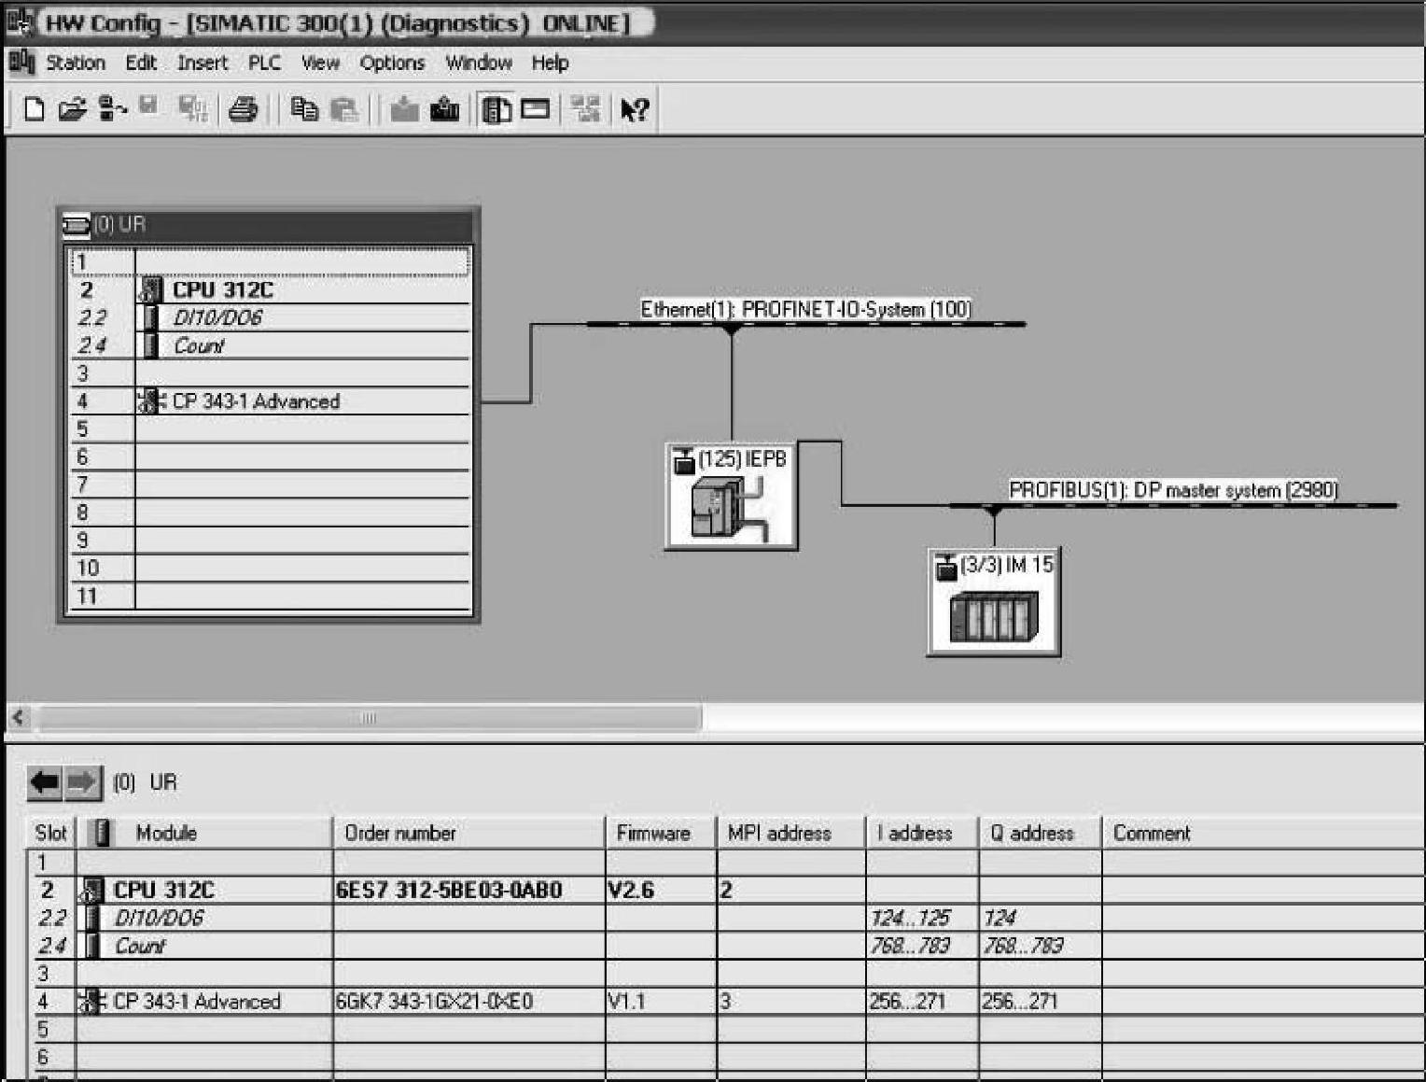The height and width of the screenshot is (1082, 1426).
Task: Select the CPU 312C row in the rack diagram
Action: (271, 290)
